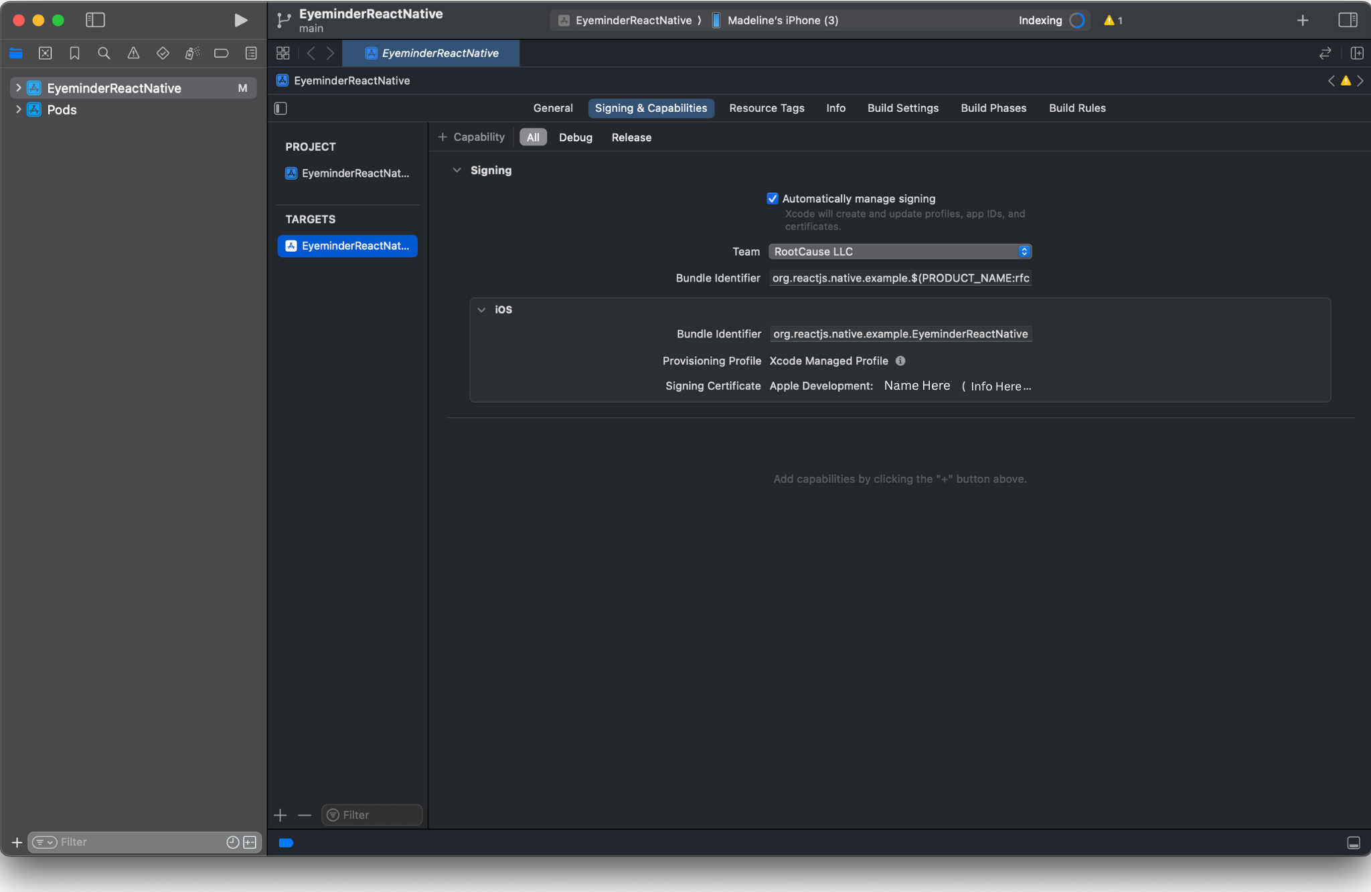
Task: Click the editor review swap arrows icon
Action: pos(1325,53)
